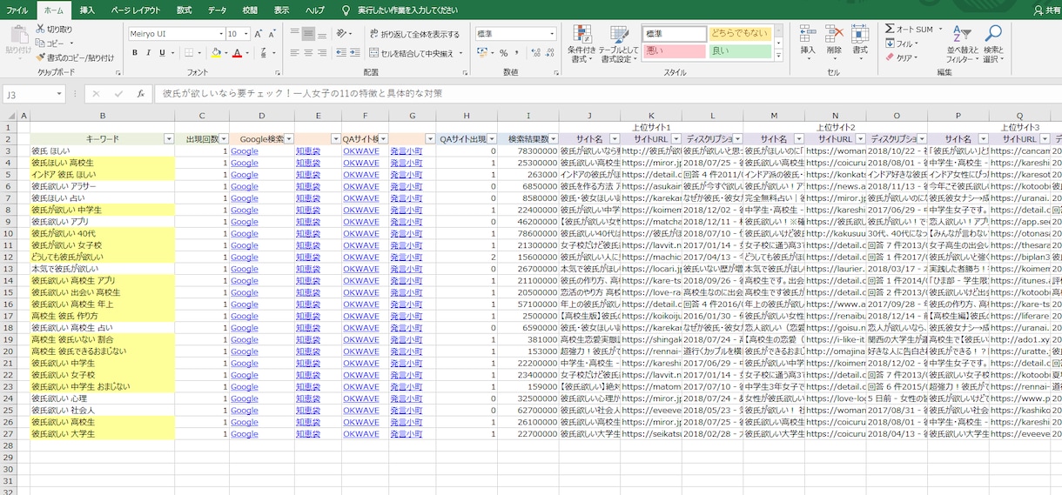
Task: Click the Paste (貼り付け) clipboard icon
Action: click(18, 34)
